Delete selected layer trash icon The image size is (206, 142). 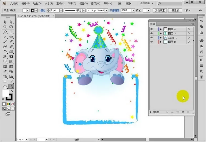click(188, 112)
